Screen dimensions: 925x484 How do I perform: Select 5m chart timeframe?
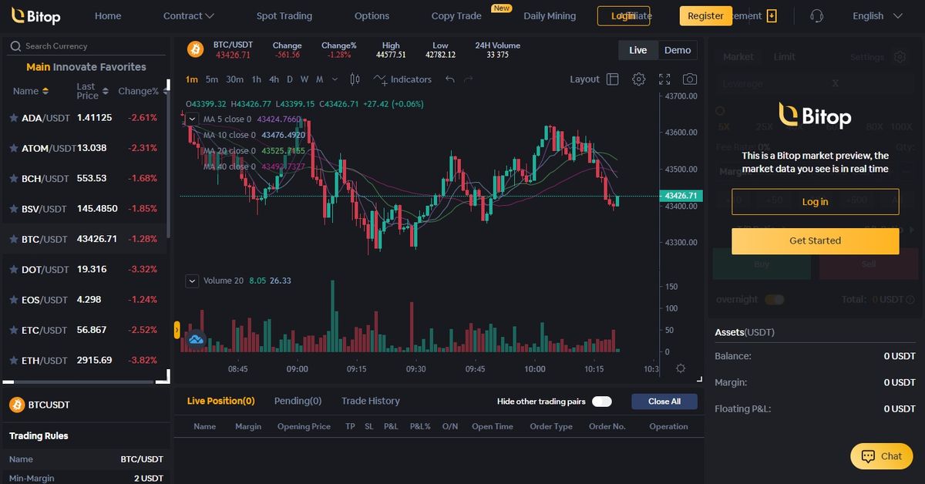[x=212, y=79]
